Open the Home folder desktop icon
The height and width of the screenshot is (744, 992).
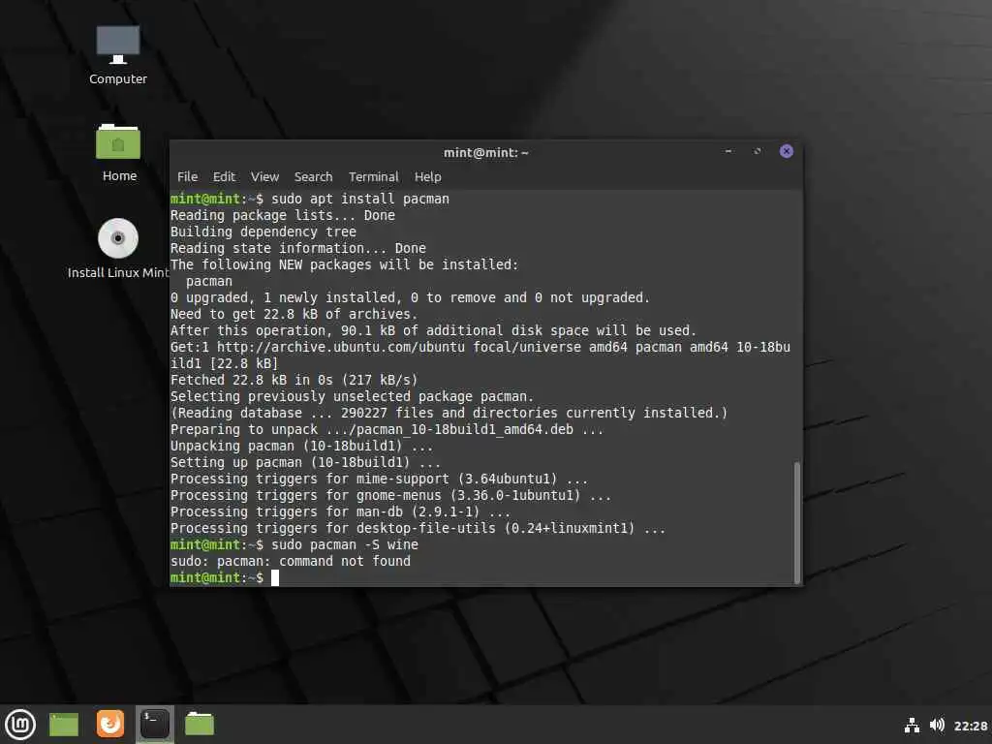pyautogui.click(x=118, y=152)
